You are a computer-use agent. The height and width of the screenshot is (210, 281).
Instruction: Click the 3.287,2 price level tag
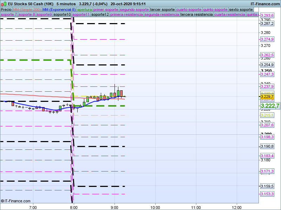267,23
